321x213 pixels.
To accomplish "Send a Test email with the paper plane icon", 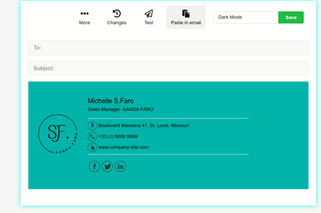I will pos(149,12).
